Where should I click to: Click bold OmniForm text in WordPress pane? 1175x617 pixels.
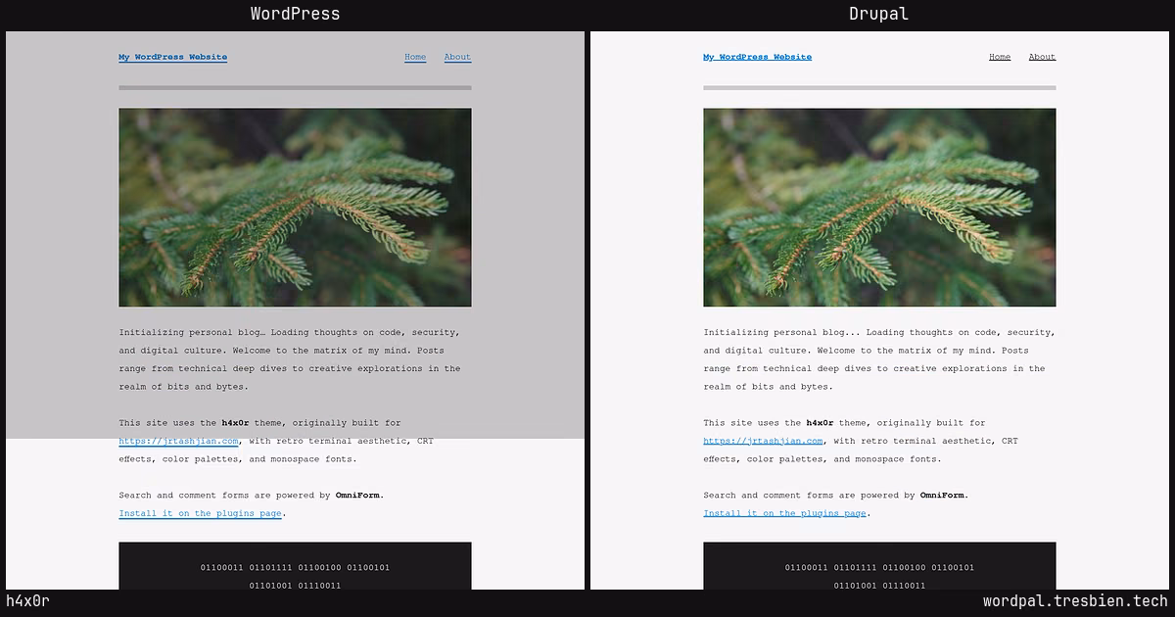pos(358,496)
